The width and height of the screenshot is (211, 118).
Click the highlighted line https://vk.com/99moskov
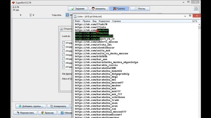[92, 33]
